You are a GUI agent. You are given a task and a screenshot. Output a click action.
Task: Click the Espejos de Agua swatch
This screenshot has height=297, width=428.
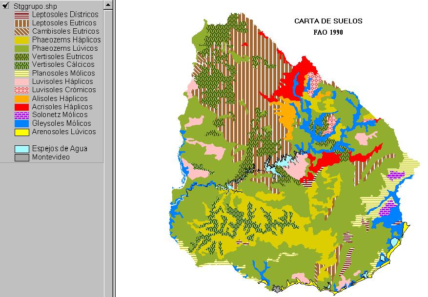(x=22, y=149)
